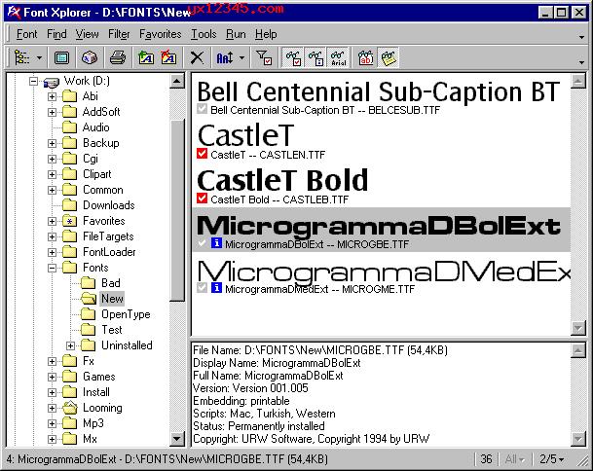Select the FontLoader folder
This screenshot has height=471, width=593.
[109, 252]
